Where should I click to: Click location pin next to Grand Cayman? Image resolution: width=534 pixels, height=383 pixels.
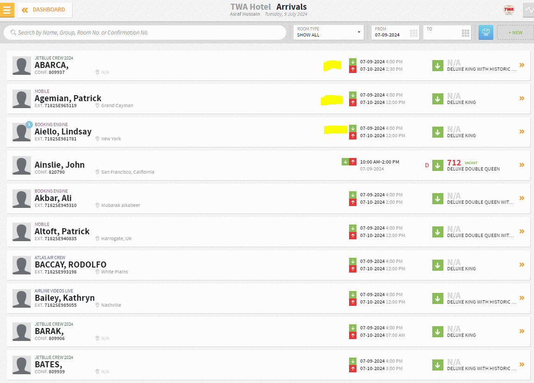click(98, 105)
